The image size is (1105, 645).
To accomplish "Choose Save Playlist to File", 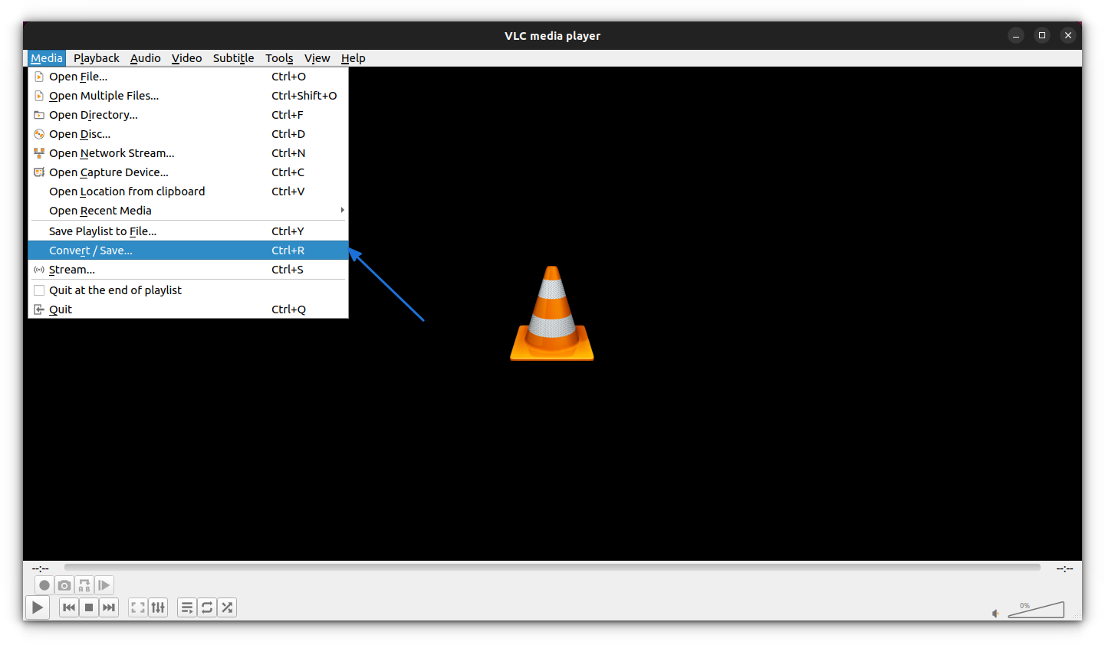I will [102, 231].
